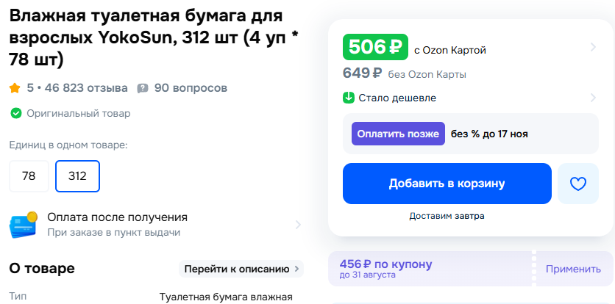Expand the 'Стало дешевле' chevron
The width and height of the screenshot is (615, 304).
pyautogui.click(x=593, y=98)
